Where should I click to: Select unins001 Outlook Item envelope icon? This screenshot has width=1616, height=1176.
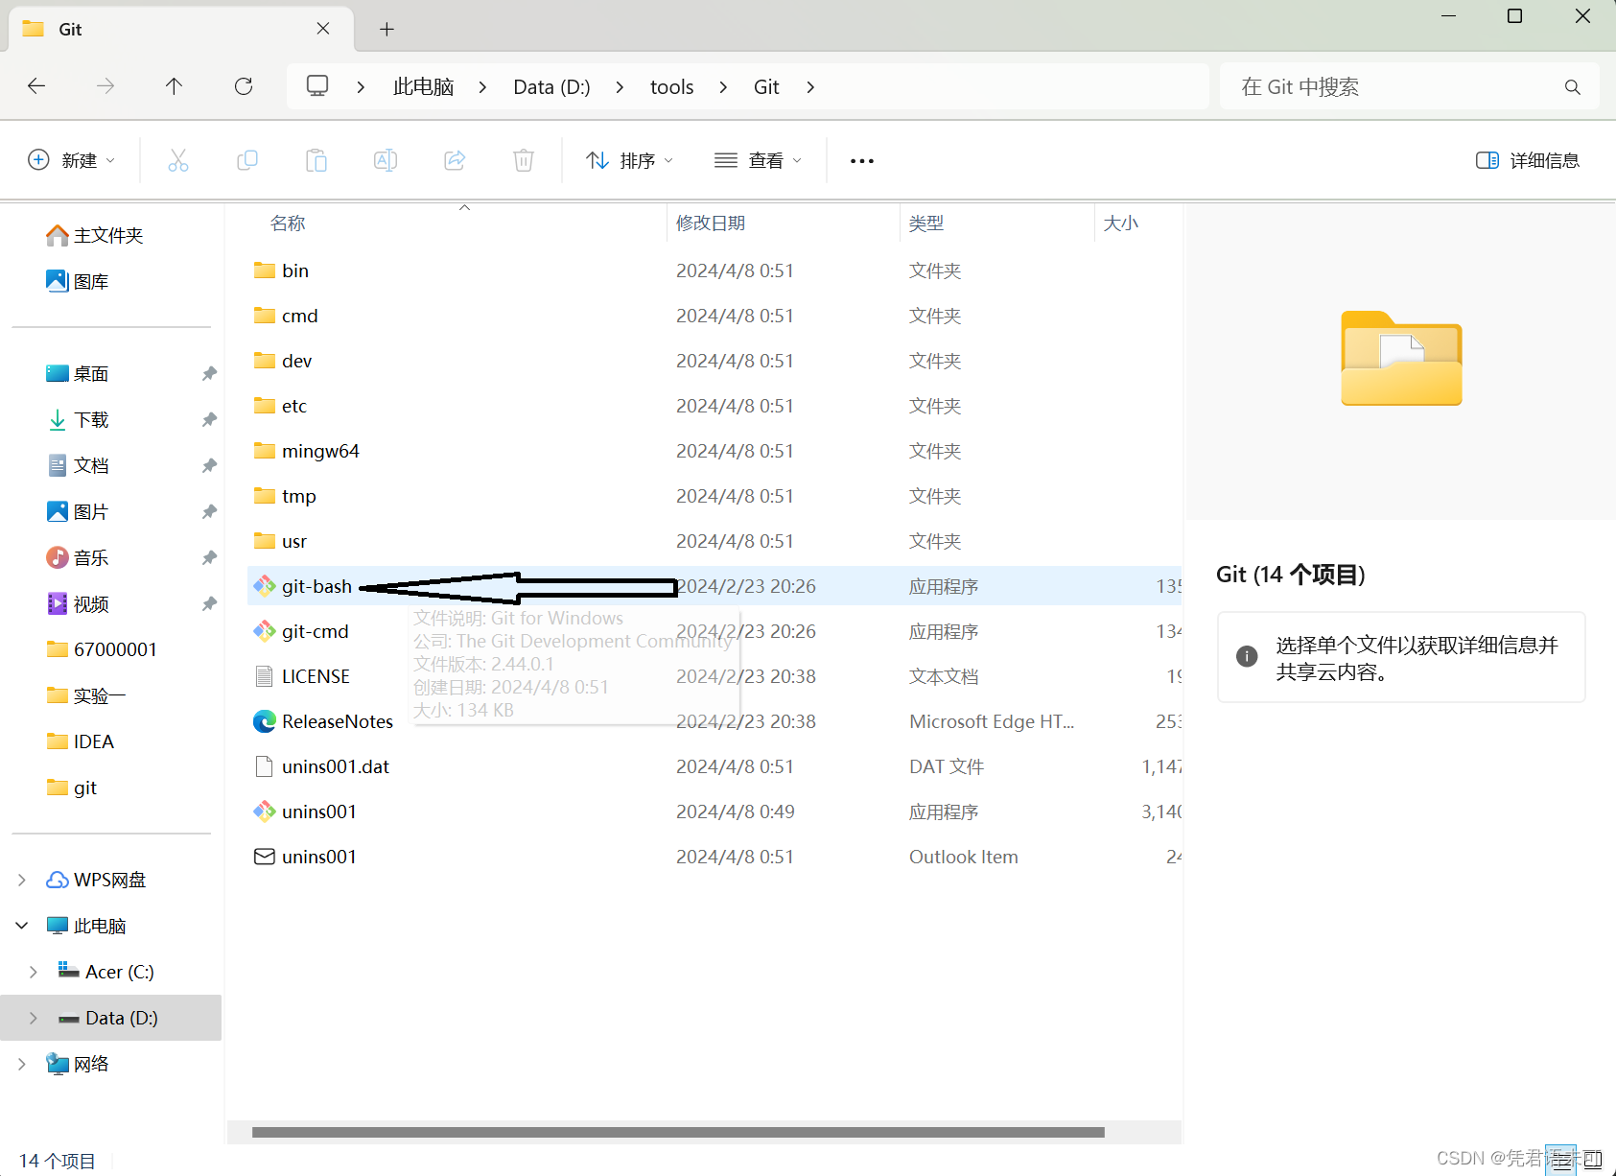[265, 857]
